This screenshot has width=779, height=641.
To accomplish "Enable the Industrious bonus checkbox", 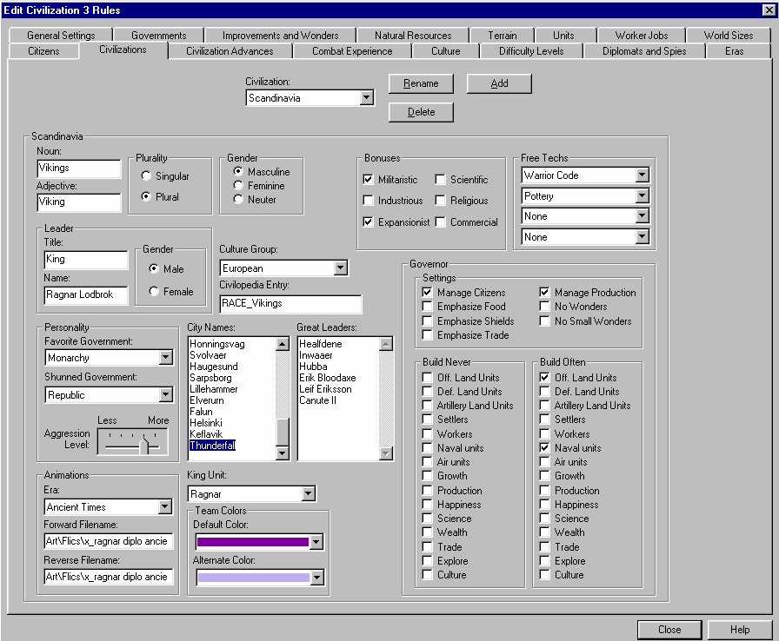I will 368,201.
